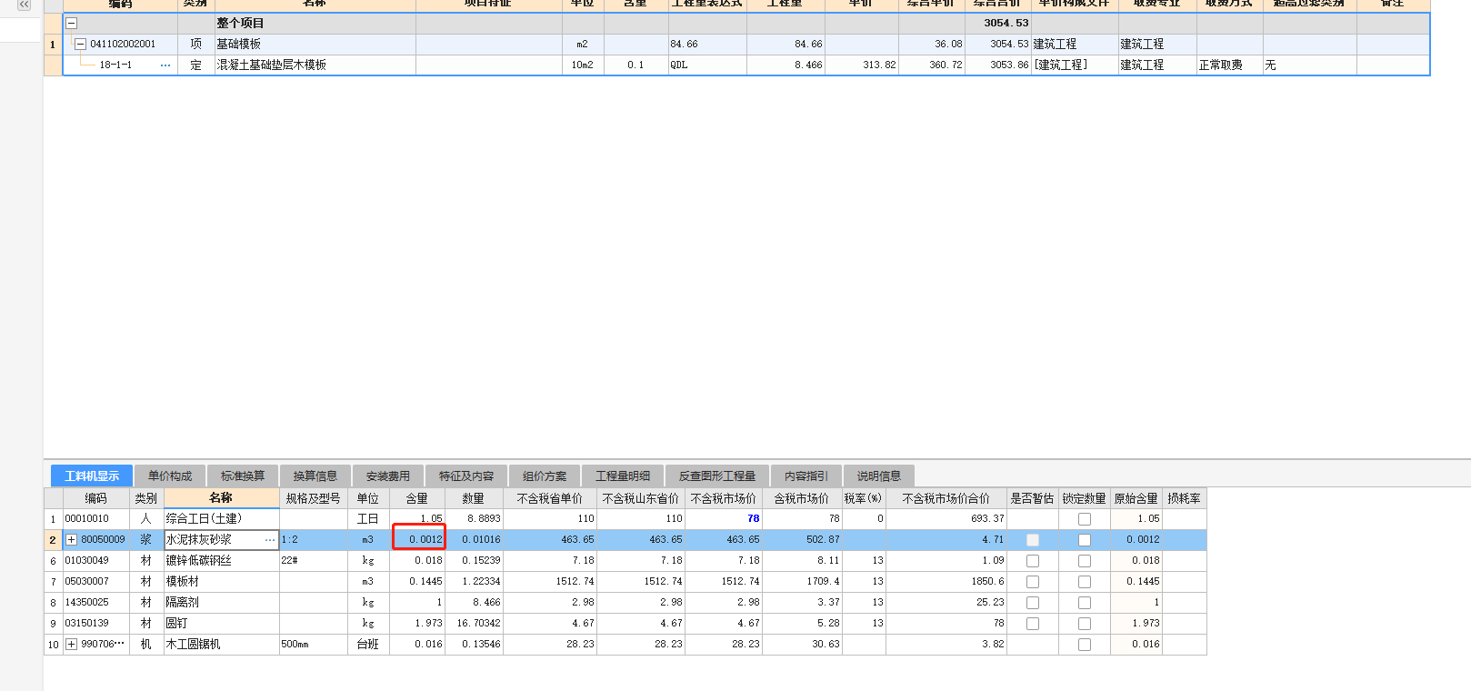Image resolution: width=1471 pixels, height=691 pixels.
Task: Collapse the left panel with double-arrow icon
Action: coord(24,5)
